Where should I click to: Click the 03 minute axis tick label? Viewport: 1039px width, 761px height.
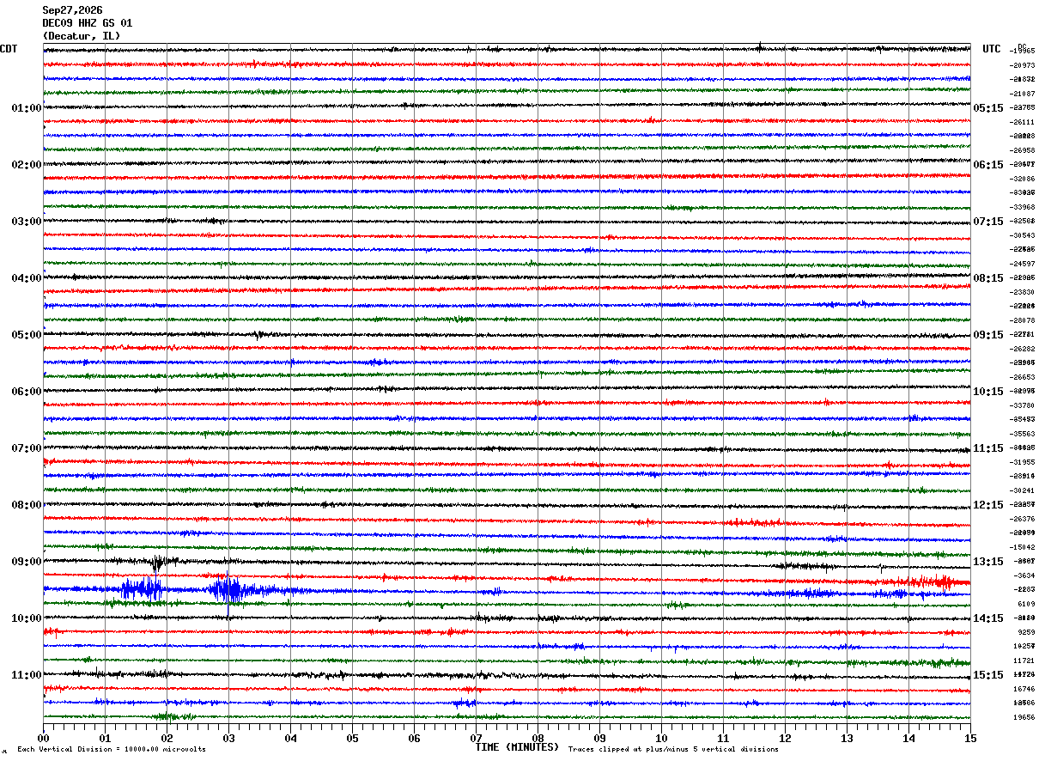tap(228, 738)
